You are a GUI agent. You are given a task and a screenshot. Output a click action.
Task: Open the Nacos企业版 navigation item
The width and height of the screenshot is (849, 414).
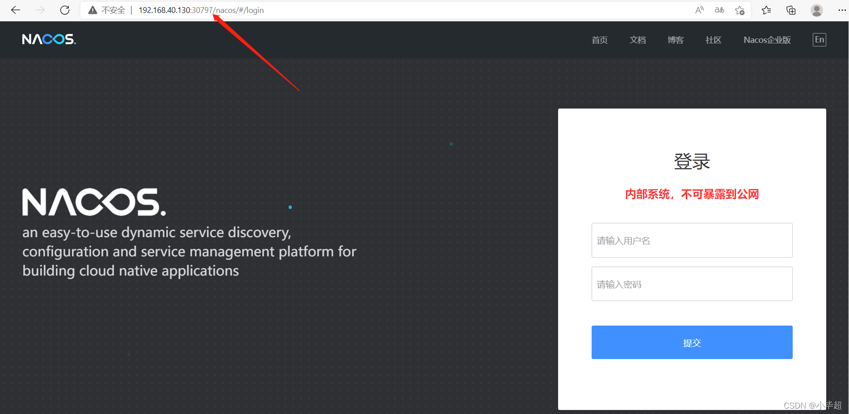tap(767, 40)
